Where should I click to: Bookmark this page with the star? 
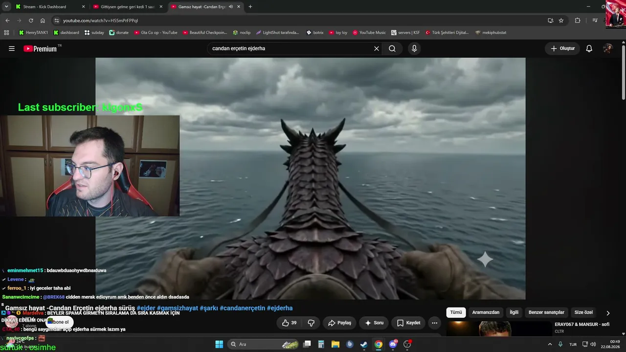click(561, 21)
